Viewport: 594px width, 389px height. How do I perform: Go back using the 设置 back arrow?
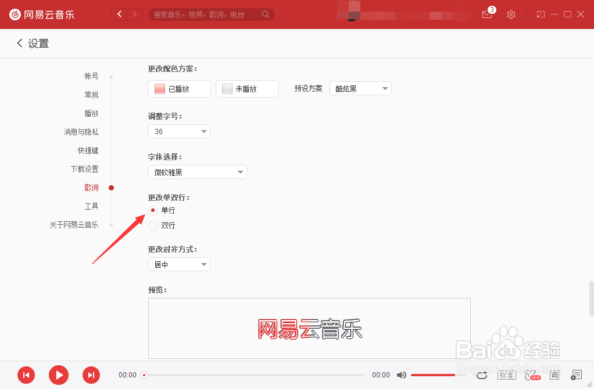tap(19, 43)
